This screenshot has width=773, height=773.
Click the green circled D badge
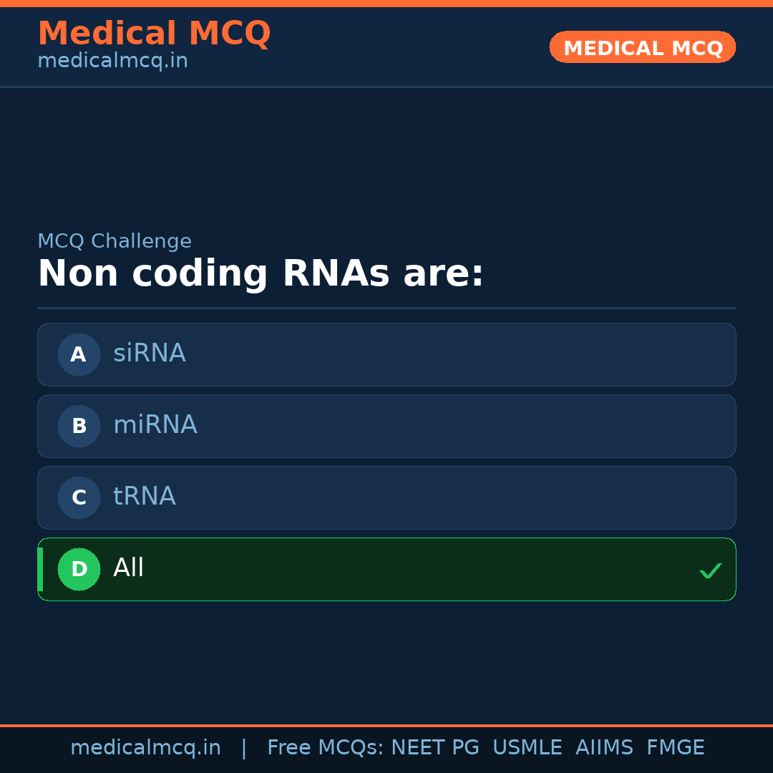79,569
